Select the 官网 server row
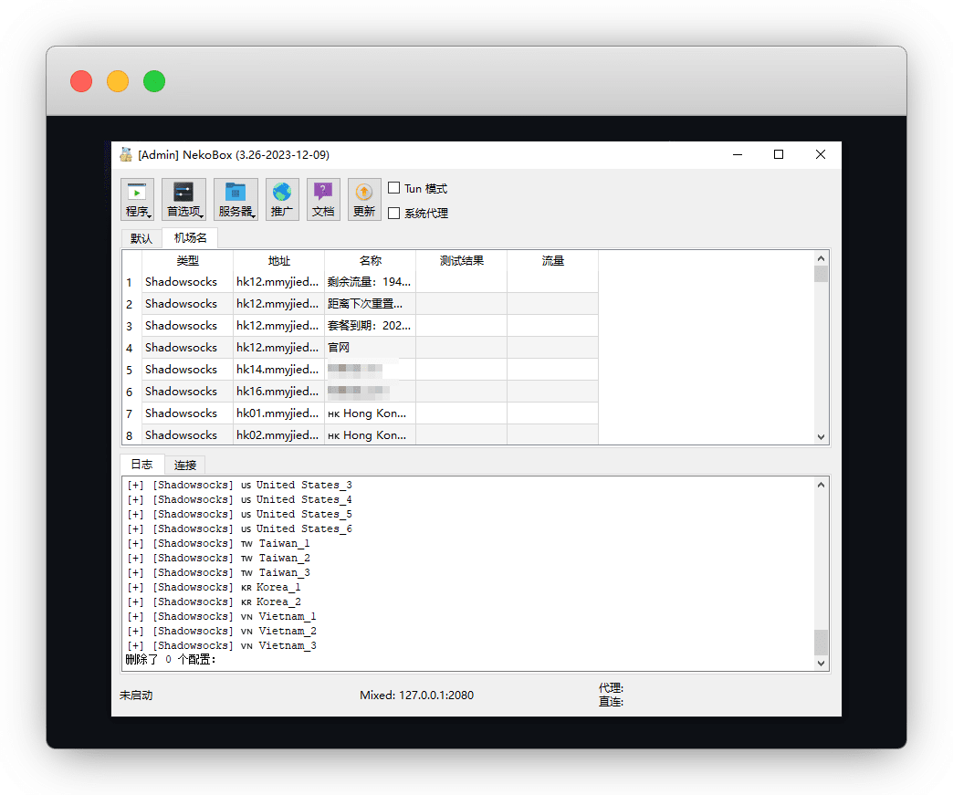This screenshot has height=795, width=953. pyautogui.click(x=369, y=348)
